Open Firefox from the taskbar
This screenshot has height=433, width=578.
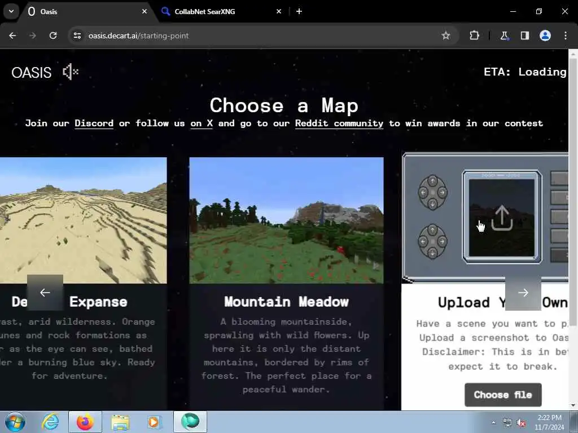[85, 422]
